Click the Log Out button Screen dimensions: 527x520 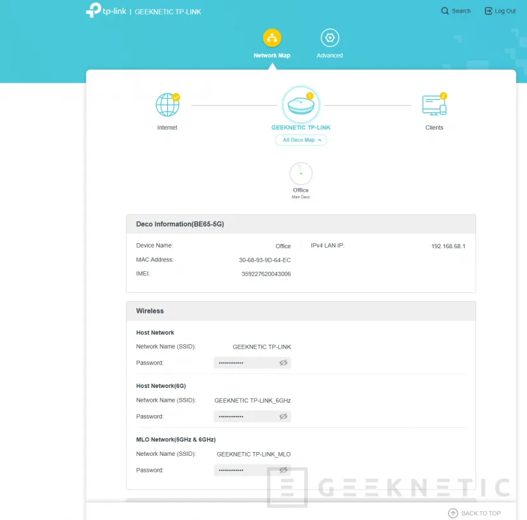(500, 11)
